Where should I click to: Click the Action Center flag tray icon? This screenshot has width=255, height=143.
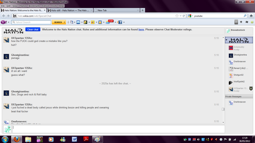tap(226, 139)
